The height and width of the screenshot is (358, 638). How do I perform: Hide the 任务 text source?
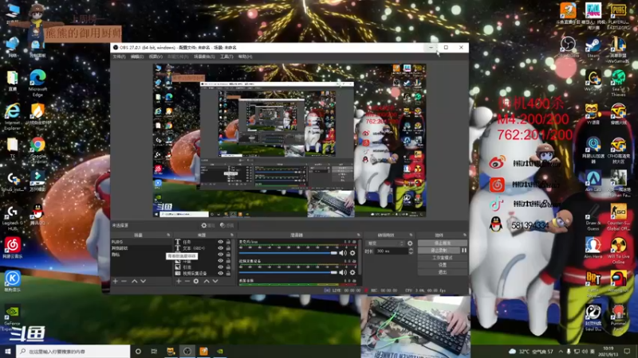pyautogui.click(x=221, y=242)
